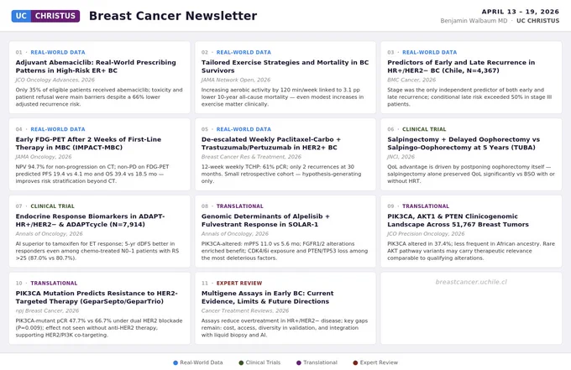
Task: Click Translational legend label in footer
Action: pos(321,362)
